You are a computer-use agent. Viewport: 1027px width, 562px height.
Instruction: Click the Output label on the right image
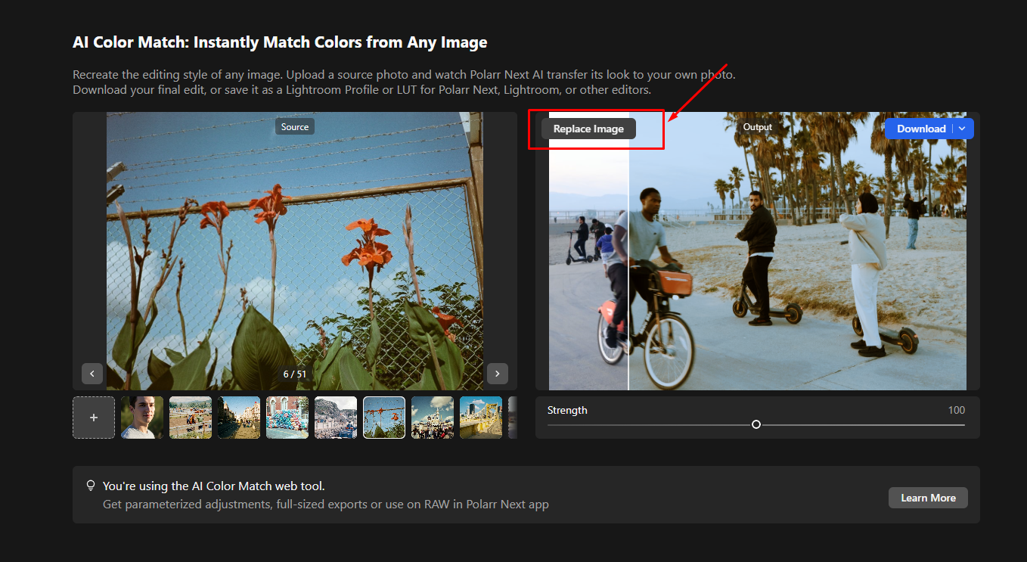pos(757,126)
